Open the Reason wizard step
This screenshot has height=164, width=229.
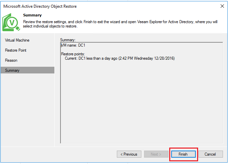(x=11, y=60)
